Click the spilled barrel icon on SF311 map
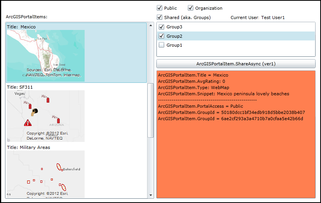This screenshot has width=321, height=203. pyautogui.click(x=35, y=112)
